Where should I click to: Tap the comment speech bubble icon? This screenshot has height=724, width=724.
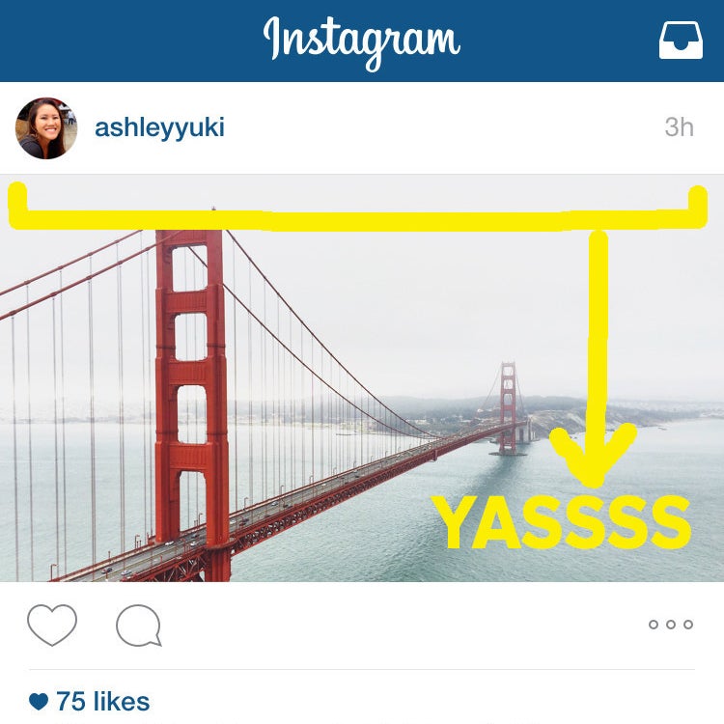click(x=139, y=626)
